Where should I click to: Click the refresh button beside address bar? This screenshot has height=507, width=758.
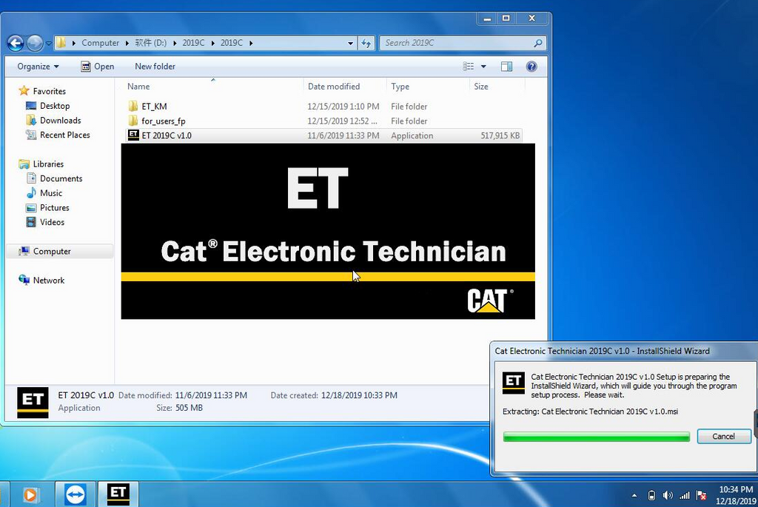coord(366,43)
